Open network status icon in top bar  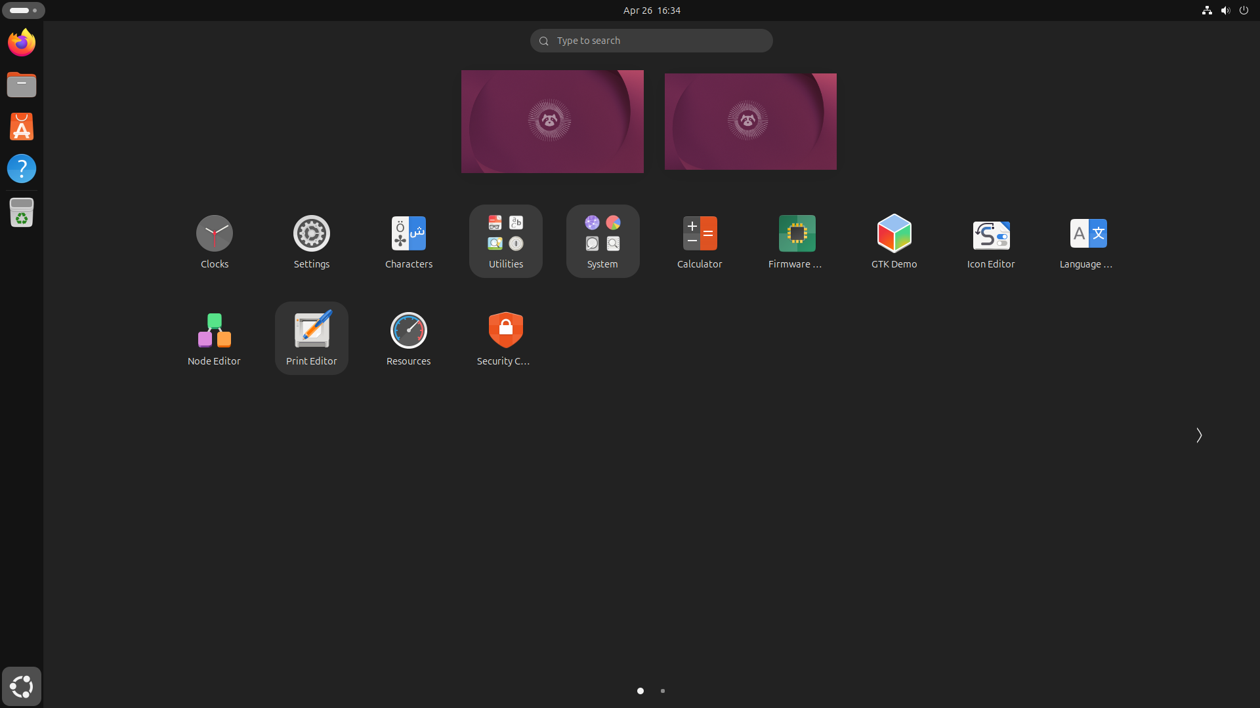[x=1207, y=10]
